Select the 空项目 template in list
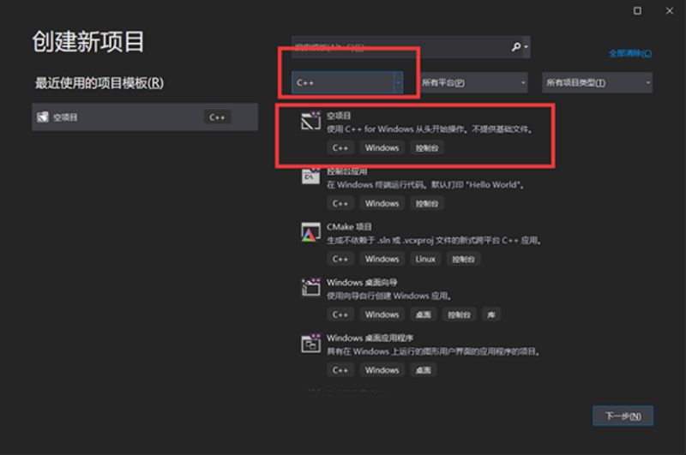This screenshot has width=686, height=455. coord(429,129)
